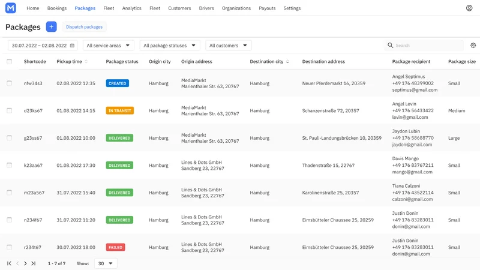Click the Large package size cell
This screenshot has height=270, width=480.
(454, 138)
